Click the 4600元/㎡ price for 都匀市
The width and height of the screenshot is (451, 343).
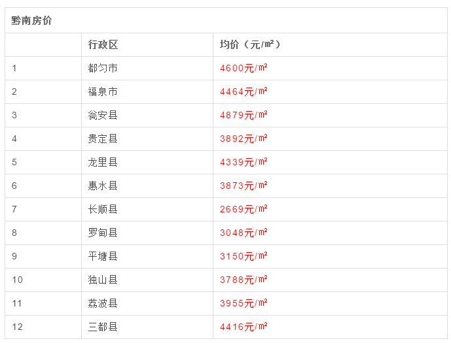click(244, 68)
